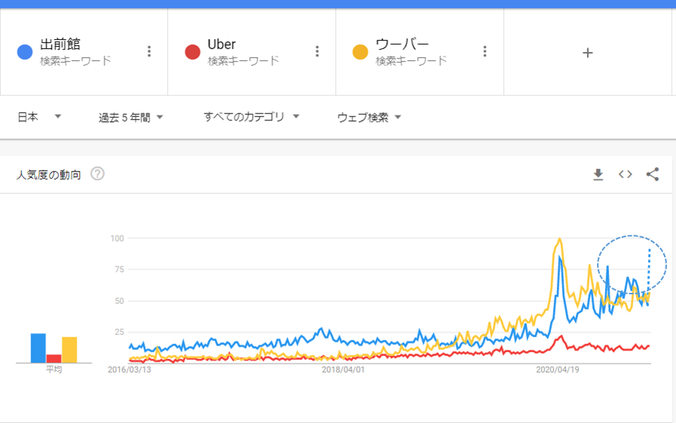Download the chart data as CSV
This screenshot has width=676, height=423.
tap(598, 175)
